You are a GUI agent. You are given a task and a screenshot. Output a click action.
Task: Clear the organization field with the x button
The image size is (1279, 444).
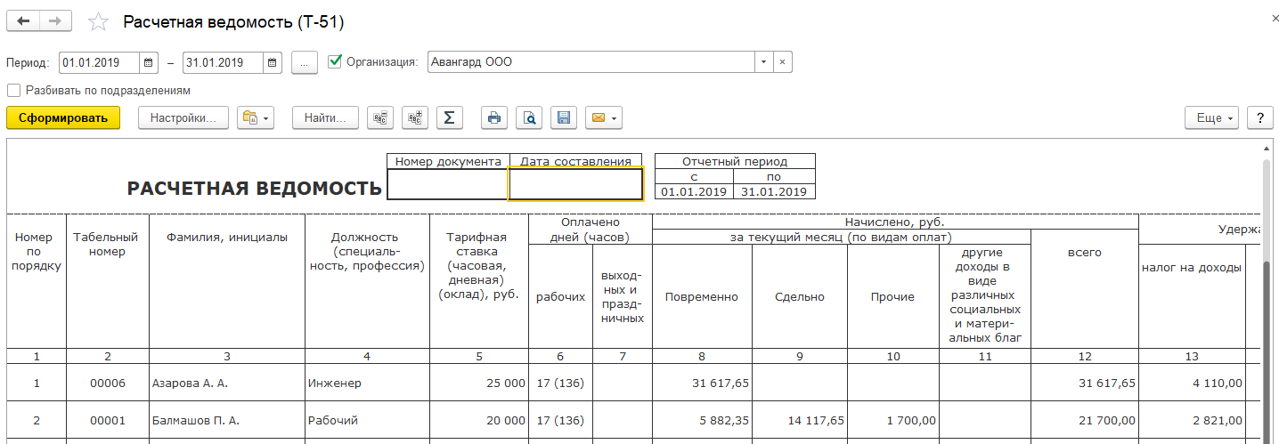tap(782, 62)
